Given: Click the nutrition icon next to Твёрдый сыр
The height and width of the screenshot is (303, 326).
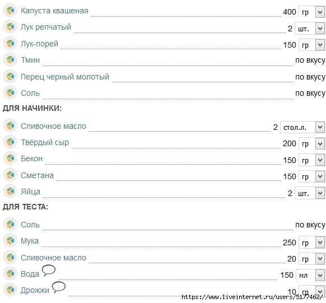Looking at the screenshot, I should pyautogui.click(x=10, y=142).
